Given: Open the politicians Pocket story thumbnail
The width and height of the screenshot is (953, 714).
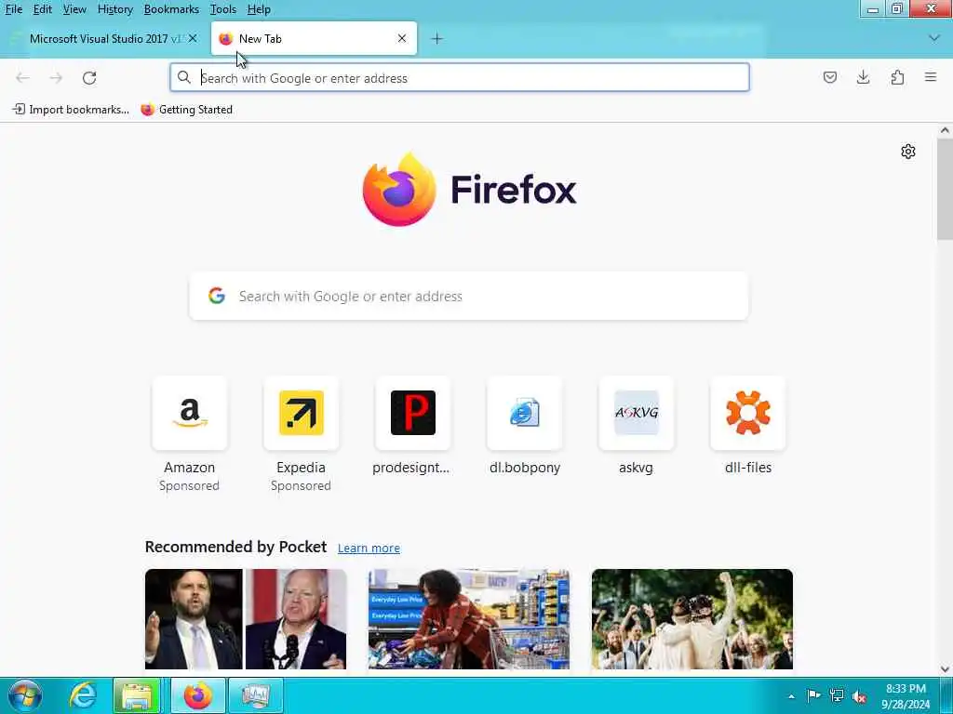Looking at the screenshot, I should coord(246,618).
